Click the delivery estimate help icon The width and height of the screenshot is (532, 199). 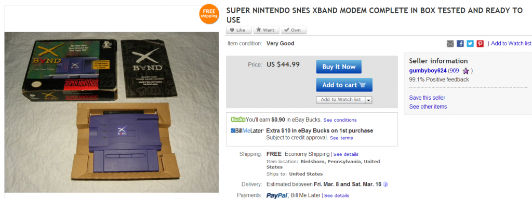tap(385, 184)
